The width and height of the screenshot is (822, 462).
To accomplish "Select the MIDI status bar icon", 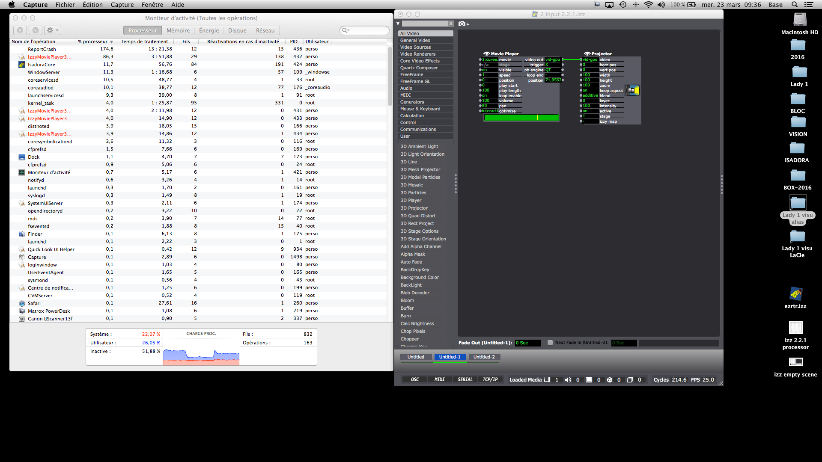I will tap(440, 379).
